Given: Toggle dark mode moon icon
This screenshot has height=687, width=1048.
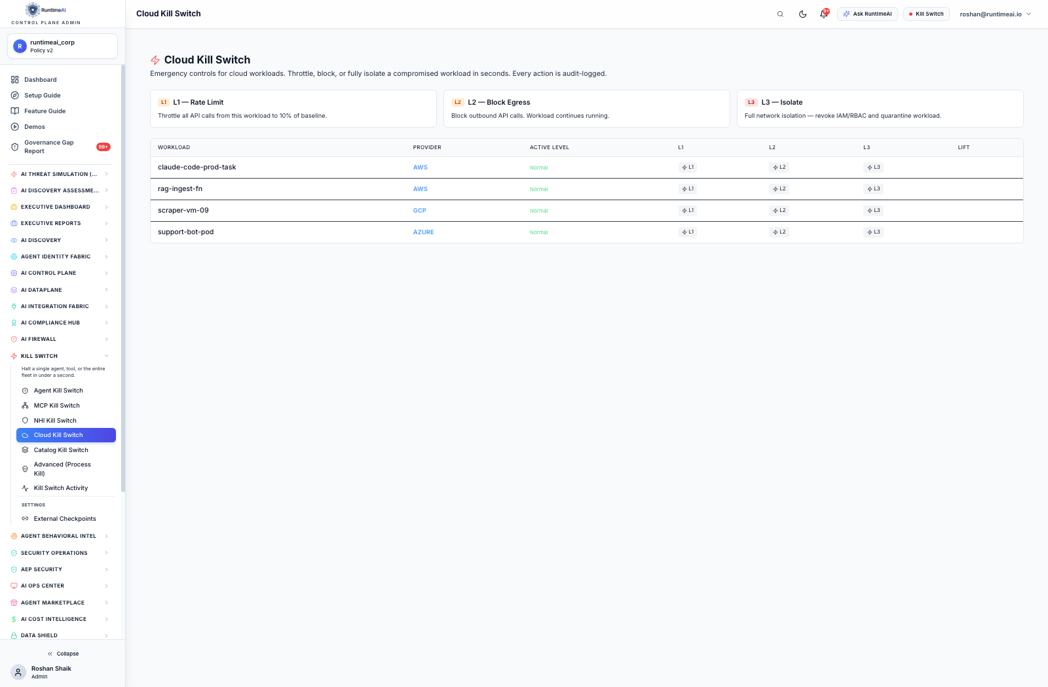Looking at the screenshot, I should (802, 14).
